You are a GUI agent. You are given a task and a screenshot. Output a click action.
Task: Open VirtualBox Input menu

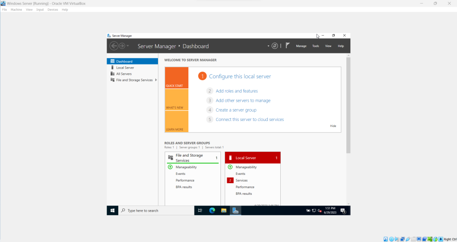tap(40, 10)
